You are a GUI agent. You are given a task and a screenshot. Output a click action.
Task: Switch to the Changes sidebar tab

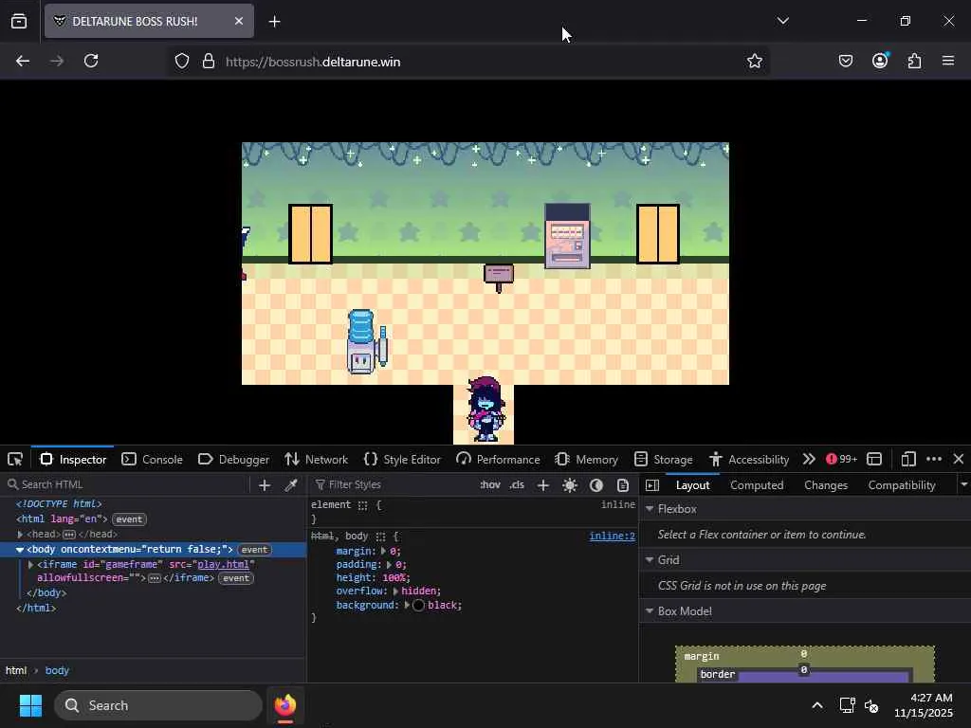(x=826, y=485)
